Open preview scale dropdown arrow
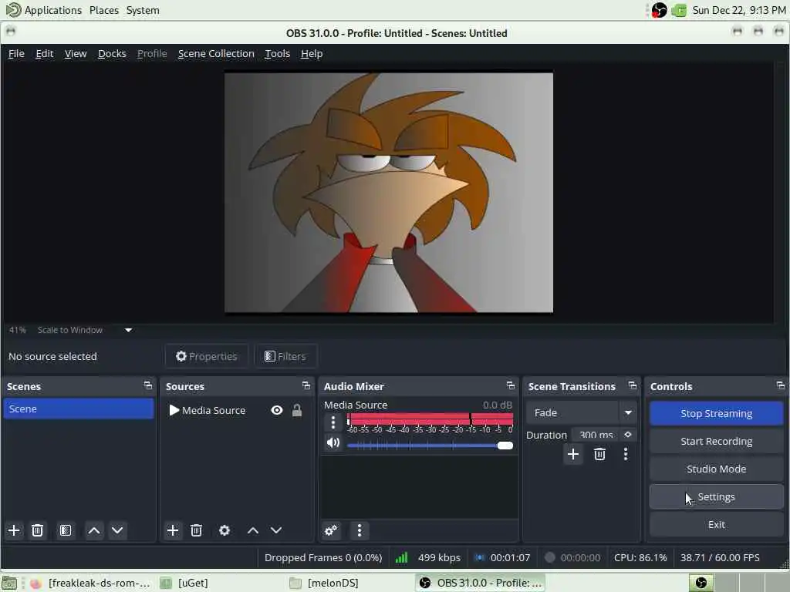Image resolution: width=790 pixels, height=592 pixels. (x=129, y=330)
